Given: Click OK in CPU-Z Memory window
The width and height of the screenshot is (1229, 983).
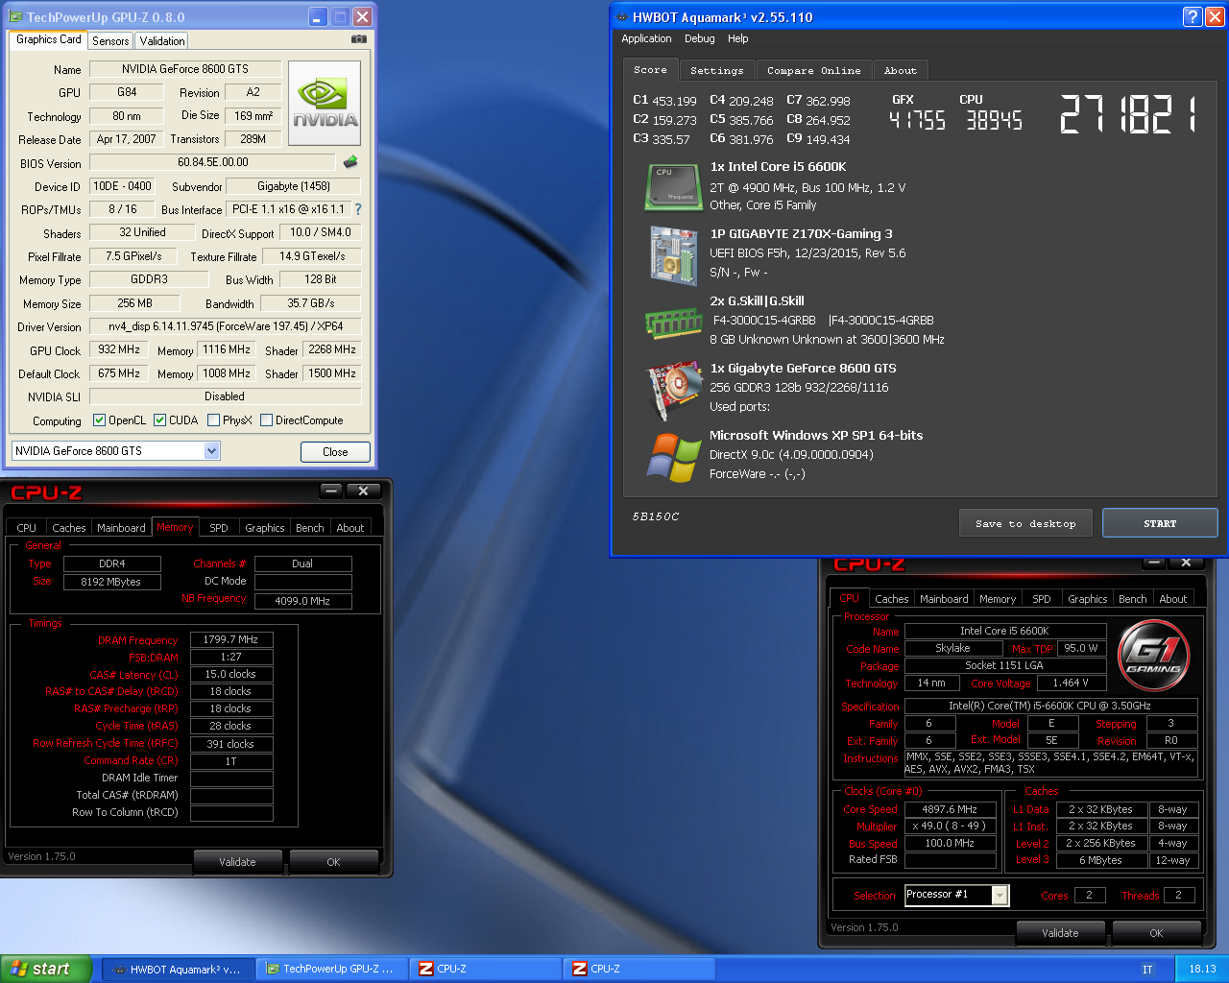Looking at the screenshot, I should pos(333,862).
